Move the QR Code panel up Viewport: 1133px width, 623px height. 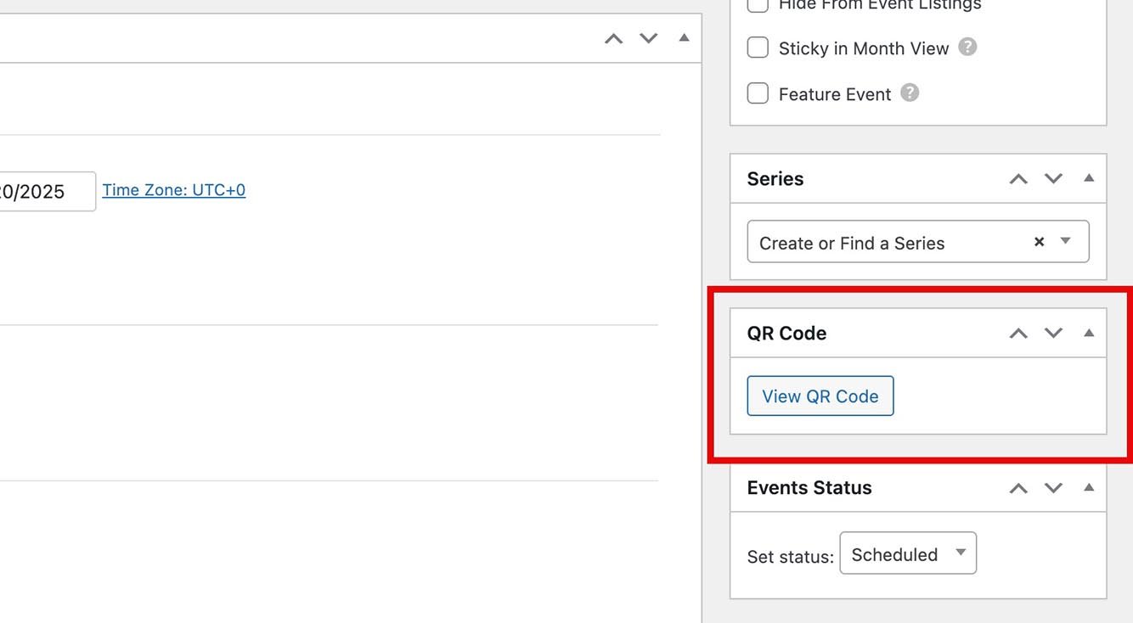tap(1017, 334)
